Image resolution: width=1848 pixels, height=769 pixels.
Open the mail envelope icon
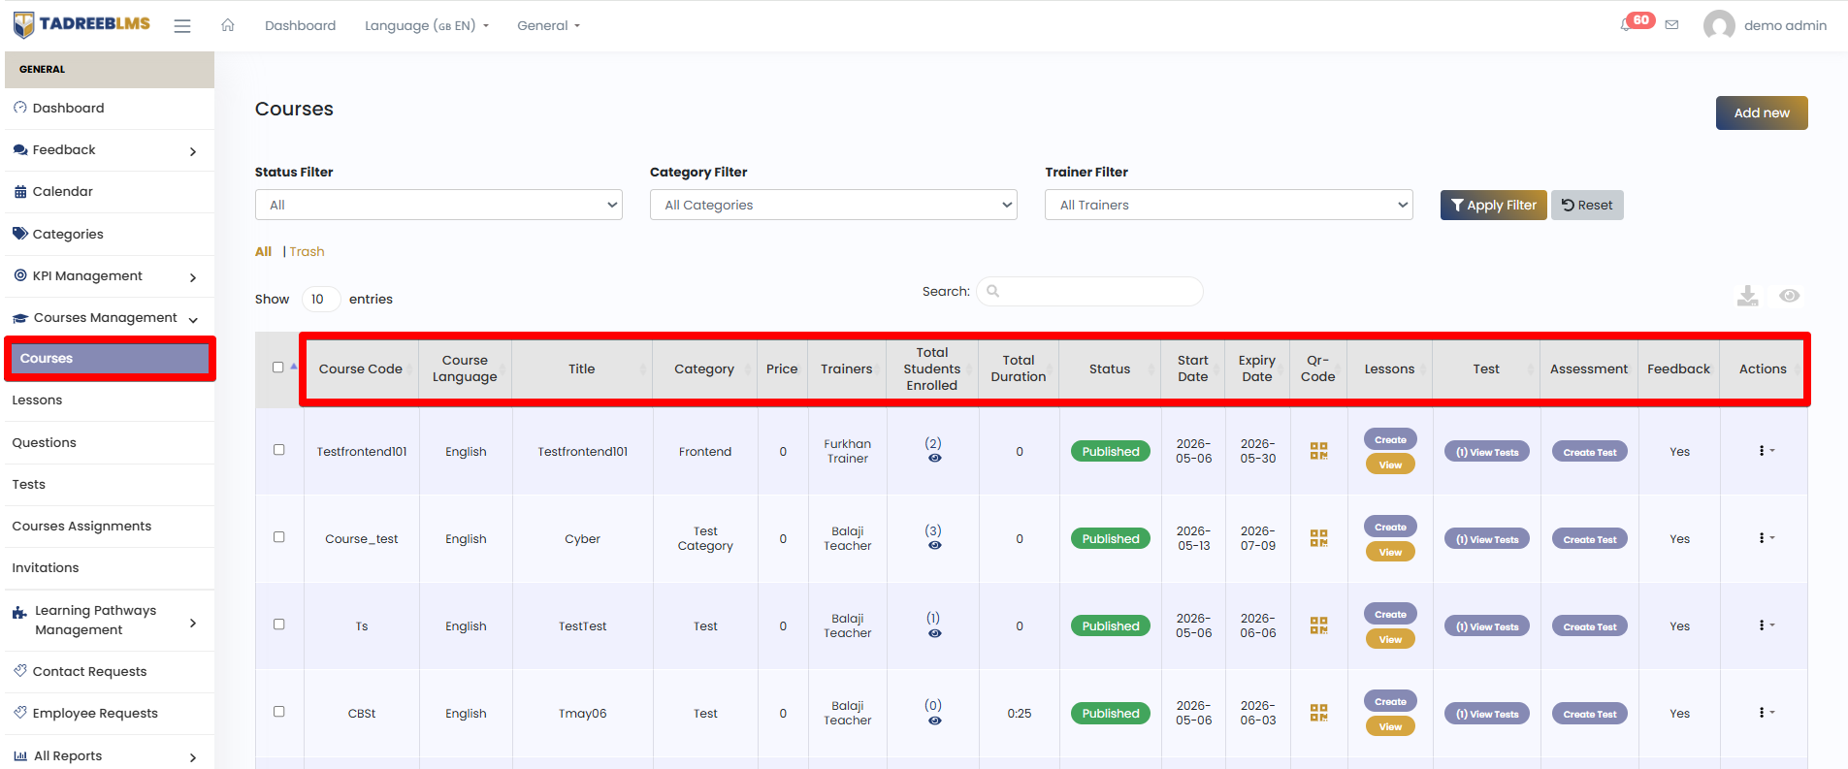(1671, 25)
